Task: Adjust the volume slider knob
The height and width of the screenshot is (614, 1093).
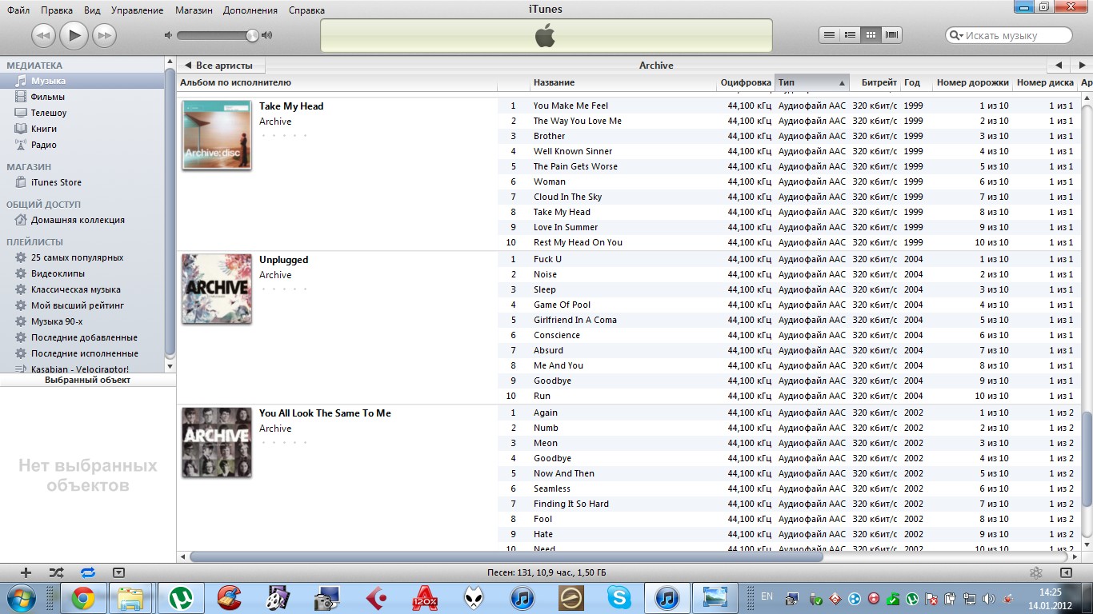Action: pos(252,35)
